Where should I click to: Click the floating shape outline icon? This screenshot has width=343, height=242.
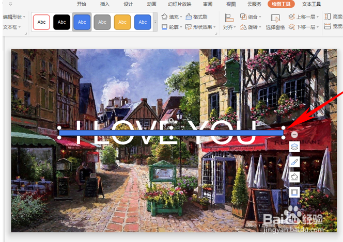[x=294, y=192]
